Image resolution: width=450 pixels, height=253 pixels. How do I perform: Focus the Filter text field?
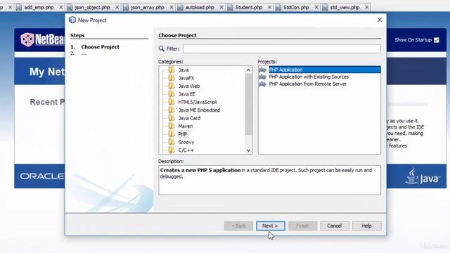pyautogui.click(x=282, y=48)
